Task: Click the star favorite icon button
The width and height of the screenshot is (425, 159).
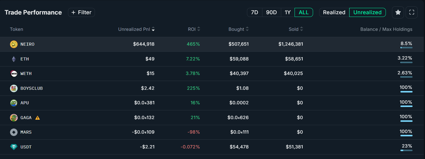Action: pos(398,12)
